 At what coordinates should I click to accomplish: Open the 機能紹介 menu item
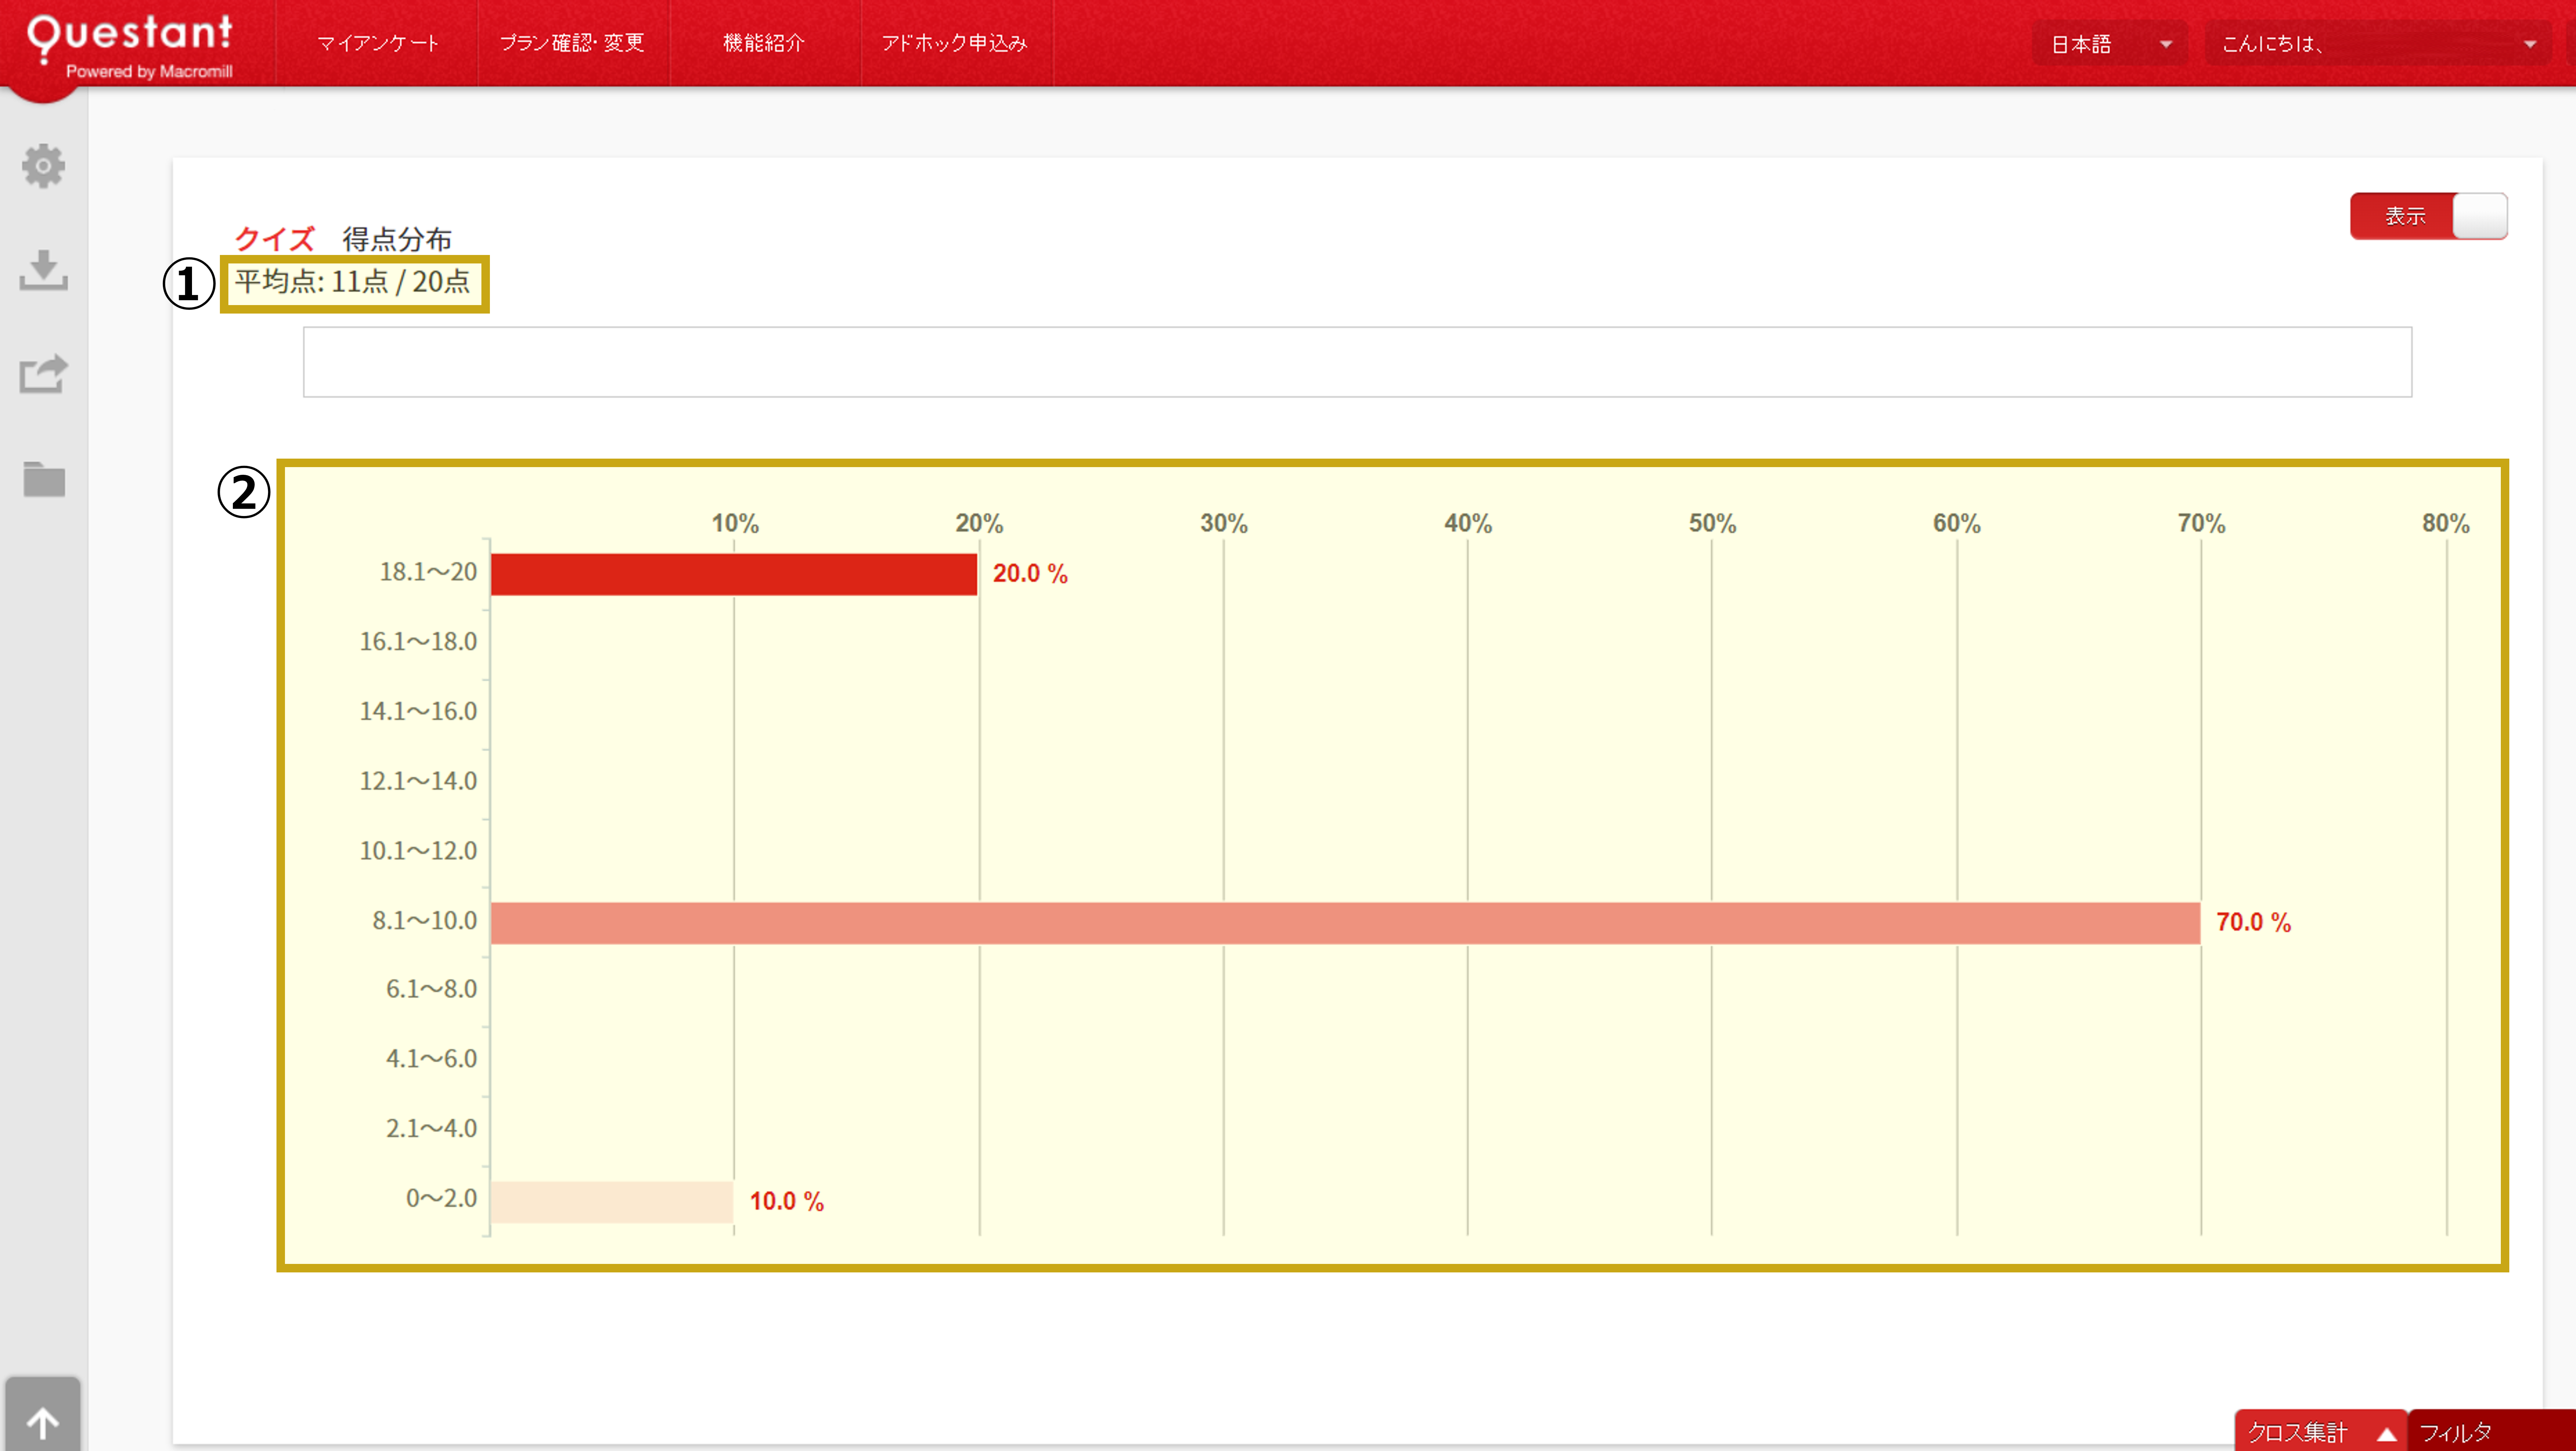click(764, 43)
